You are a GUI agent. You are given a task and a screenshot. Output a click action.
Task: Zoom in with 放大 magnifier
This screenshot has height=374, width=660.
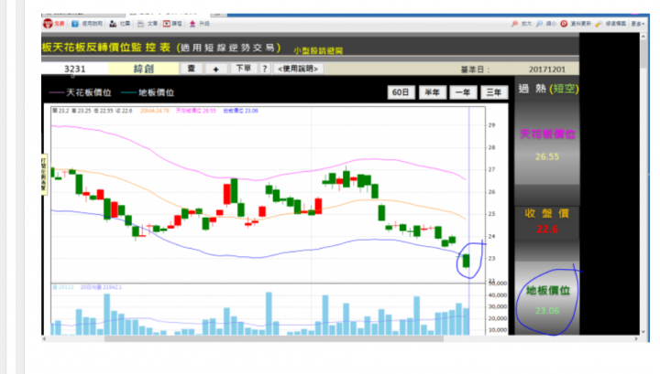[514, 24]
